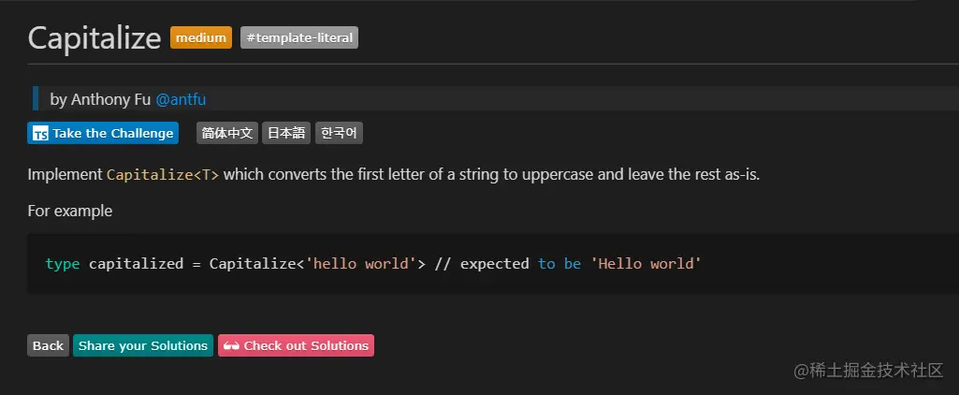This screenshot has width=959, height=395.
Task: Click the 'type' keyword in the code block
Action: click(63, 263)
